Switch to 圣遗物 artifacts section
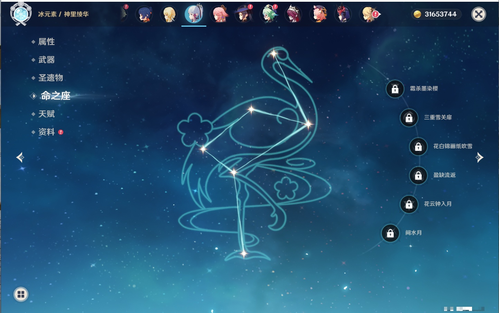This screenshot has height=313, width=499. (50, 78)
